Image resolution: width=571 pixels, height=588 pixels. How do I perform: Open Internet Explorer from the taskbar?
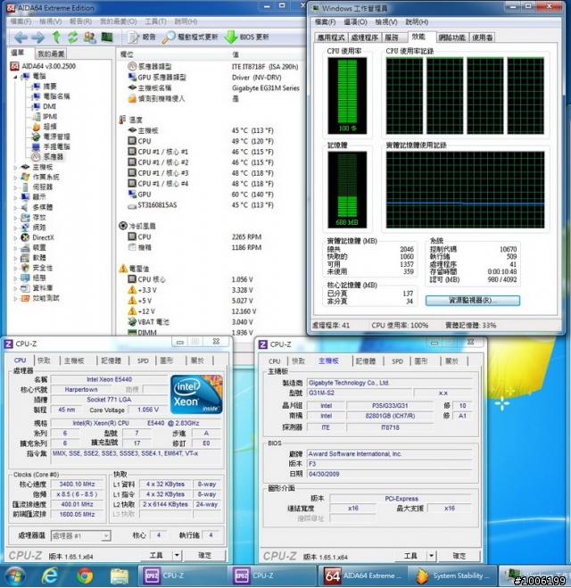tap(50, 576)
